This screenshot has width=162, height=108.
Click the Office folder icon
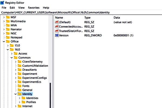point(8,41)
